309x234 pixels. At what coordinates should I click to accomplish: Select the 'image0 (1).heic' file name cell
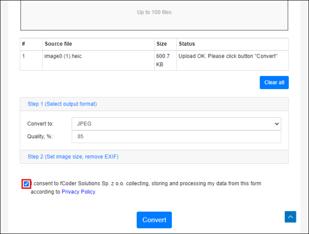click(x=99, y=60)
